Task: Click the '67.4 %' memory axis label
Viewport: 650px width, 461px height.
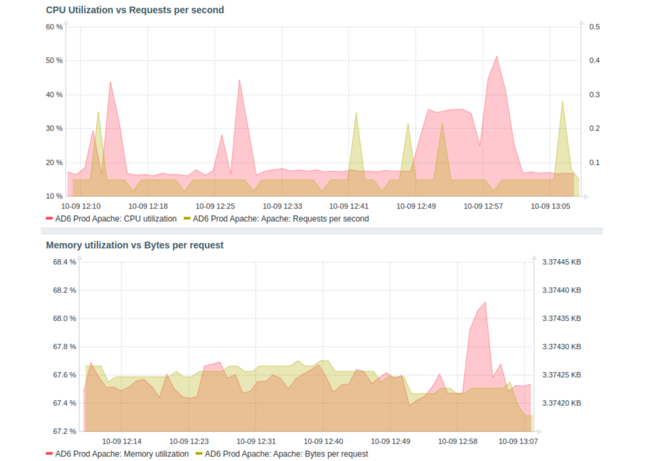Action: click(64, 403)
